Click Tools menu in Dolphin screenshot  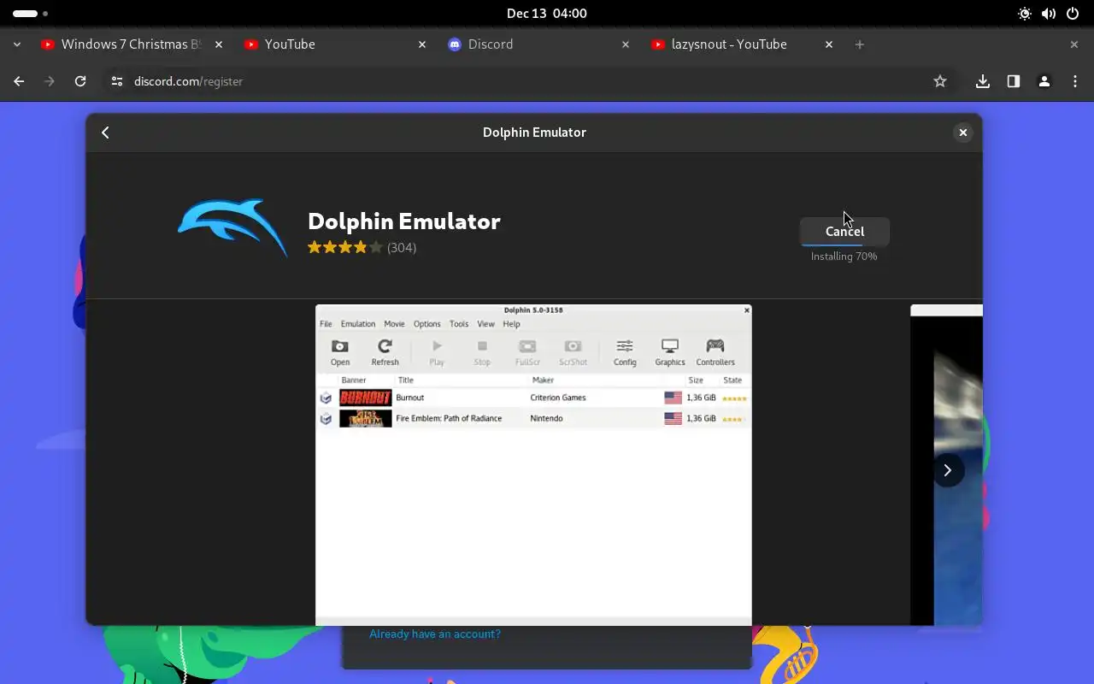click(x=459, y=324)
